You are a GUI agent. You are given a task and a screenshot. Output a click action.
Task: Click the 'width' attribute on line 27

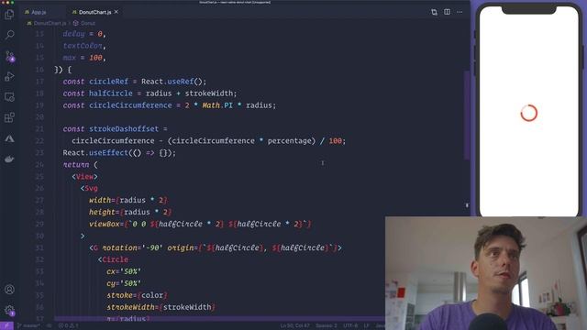[100, 200]
